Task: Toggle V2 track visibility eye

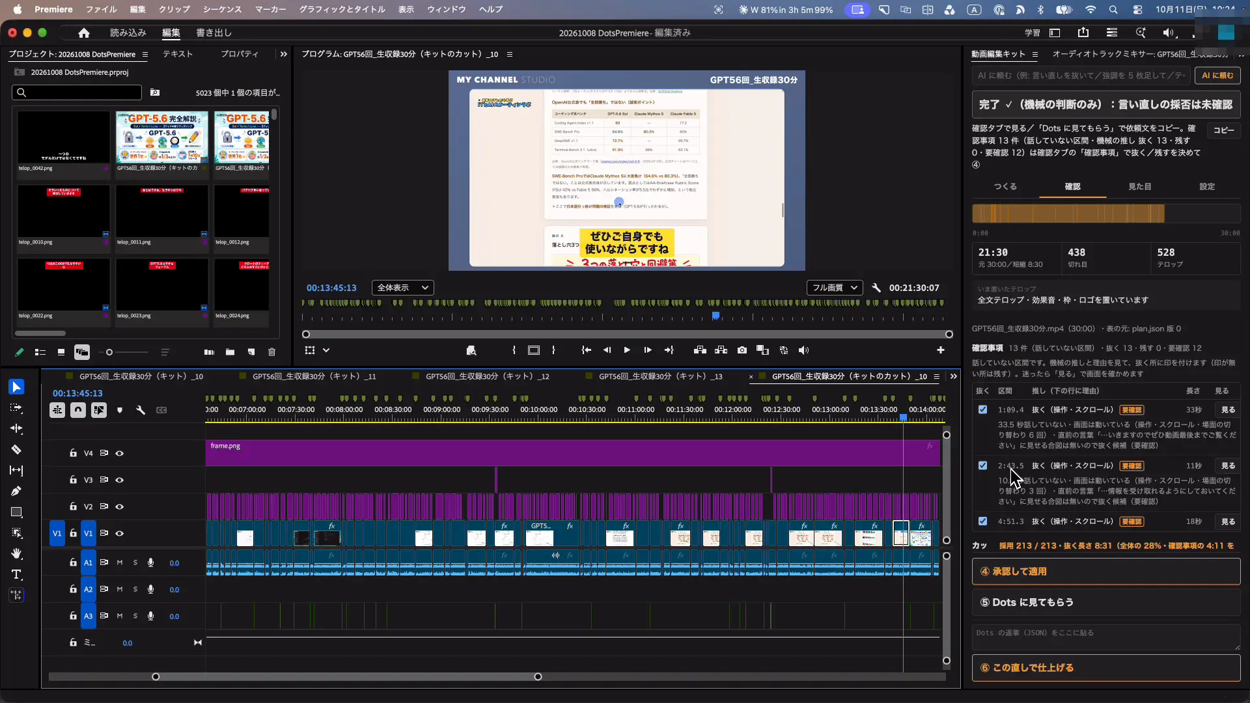Action: (120, 507)
